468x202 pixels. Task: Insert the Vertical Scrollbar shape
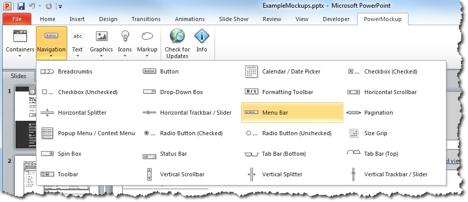click(190, 174)
